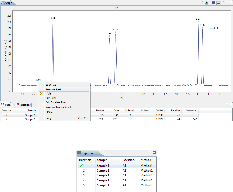Switch to the Peaks tab
This screenshot has width=233, height=192.
tap(8, 105)
